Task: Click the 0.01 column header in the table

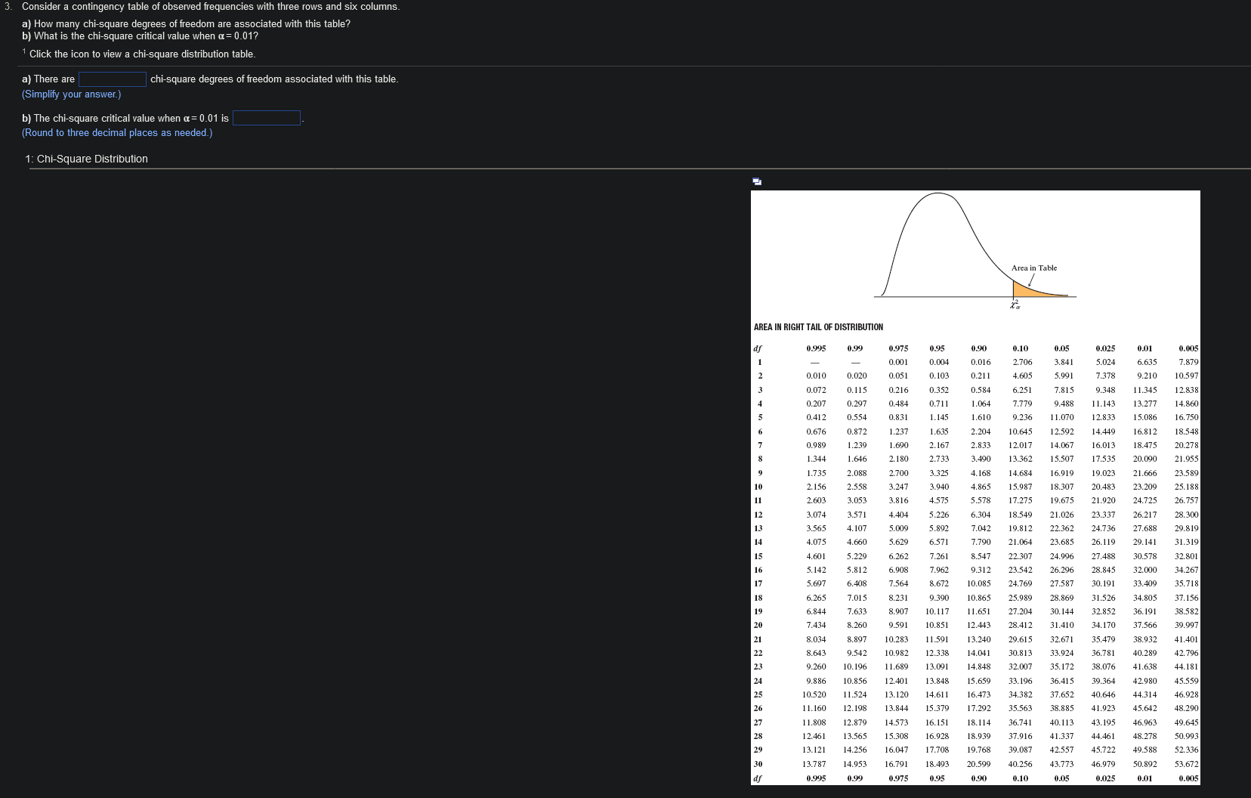Action: tap(1144, 348)
